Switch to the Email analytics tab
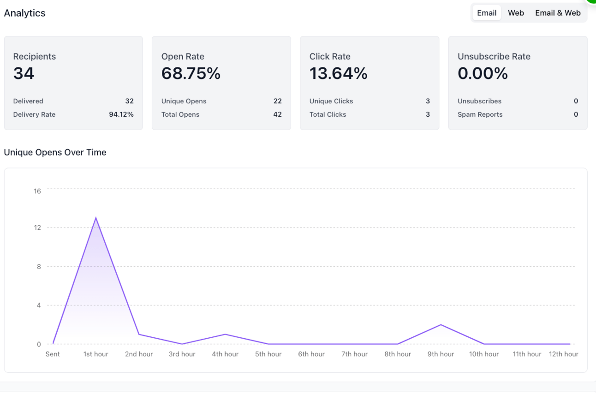The image size is (596, 395). click(x=487, y=13)
